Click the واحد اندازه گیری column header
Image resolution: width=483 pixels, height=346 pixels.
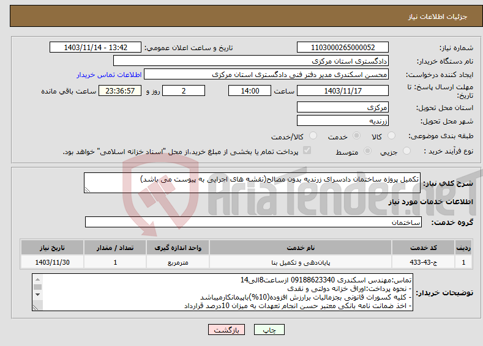tap(178, 248)
